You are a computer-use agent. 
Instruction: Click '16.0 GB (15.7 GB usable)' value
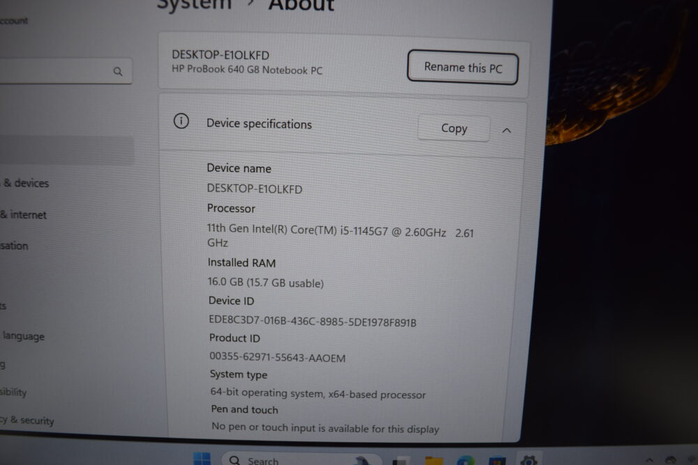(266, 282)
